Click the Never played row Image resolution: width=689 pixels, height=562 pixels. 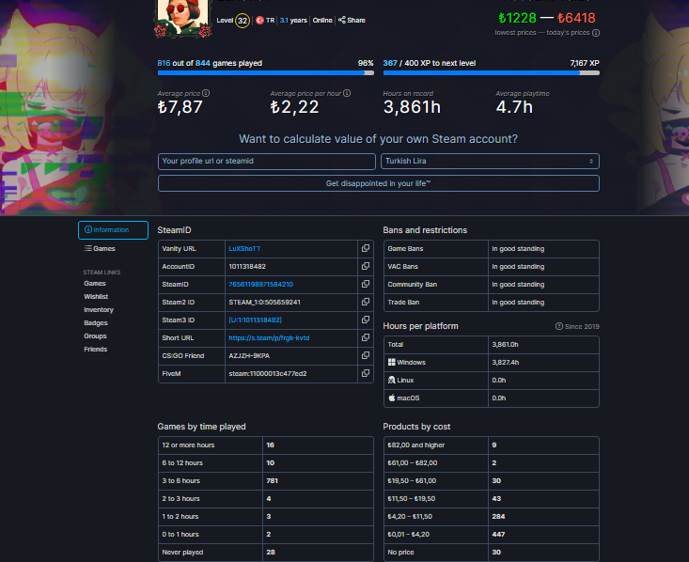point(266,553)
